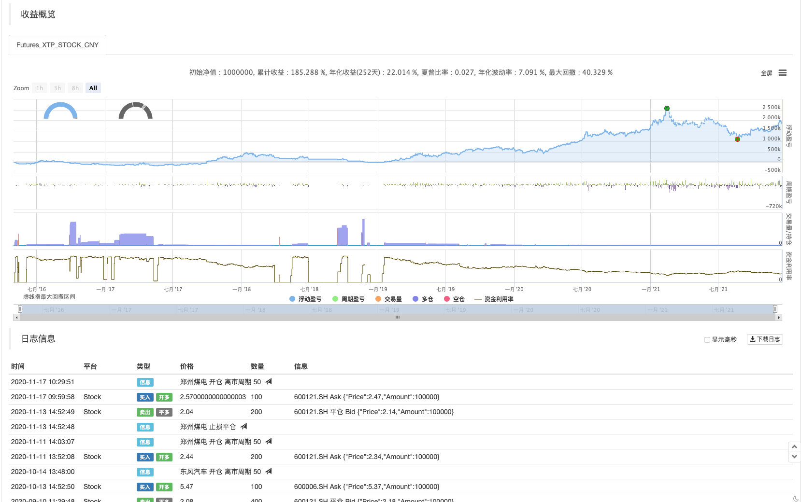801x502 pixels.
Task: Click the green peak marker on chart
Action: point(667,109)
